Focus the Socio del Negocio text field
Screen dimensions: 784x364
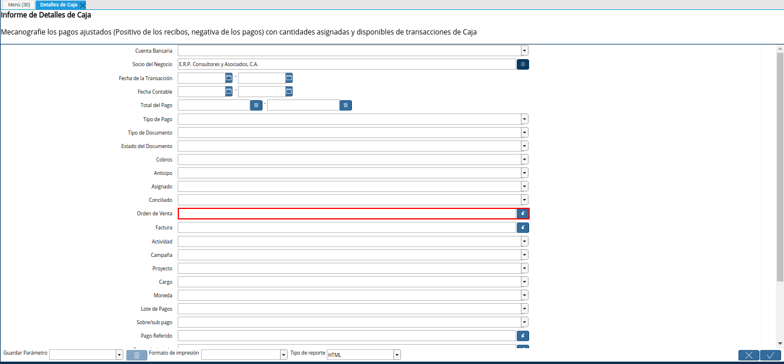(x=347, y=64)
